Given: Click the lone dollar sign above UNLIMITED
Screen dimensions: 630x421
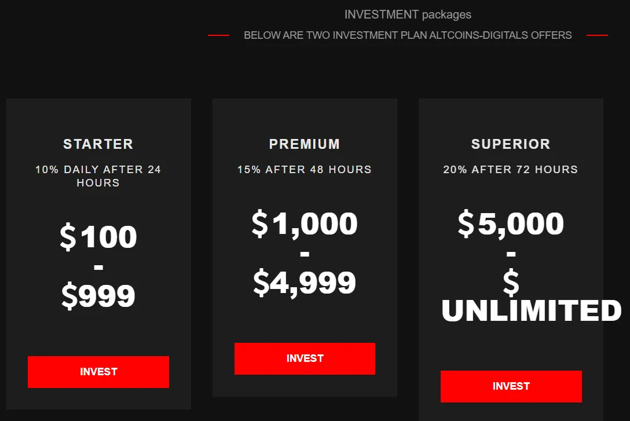Looking at the screenshot, I should click(511, 283).
